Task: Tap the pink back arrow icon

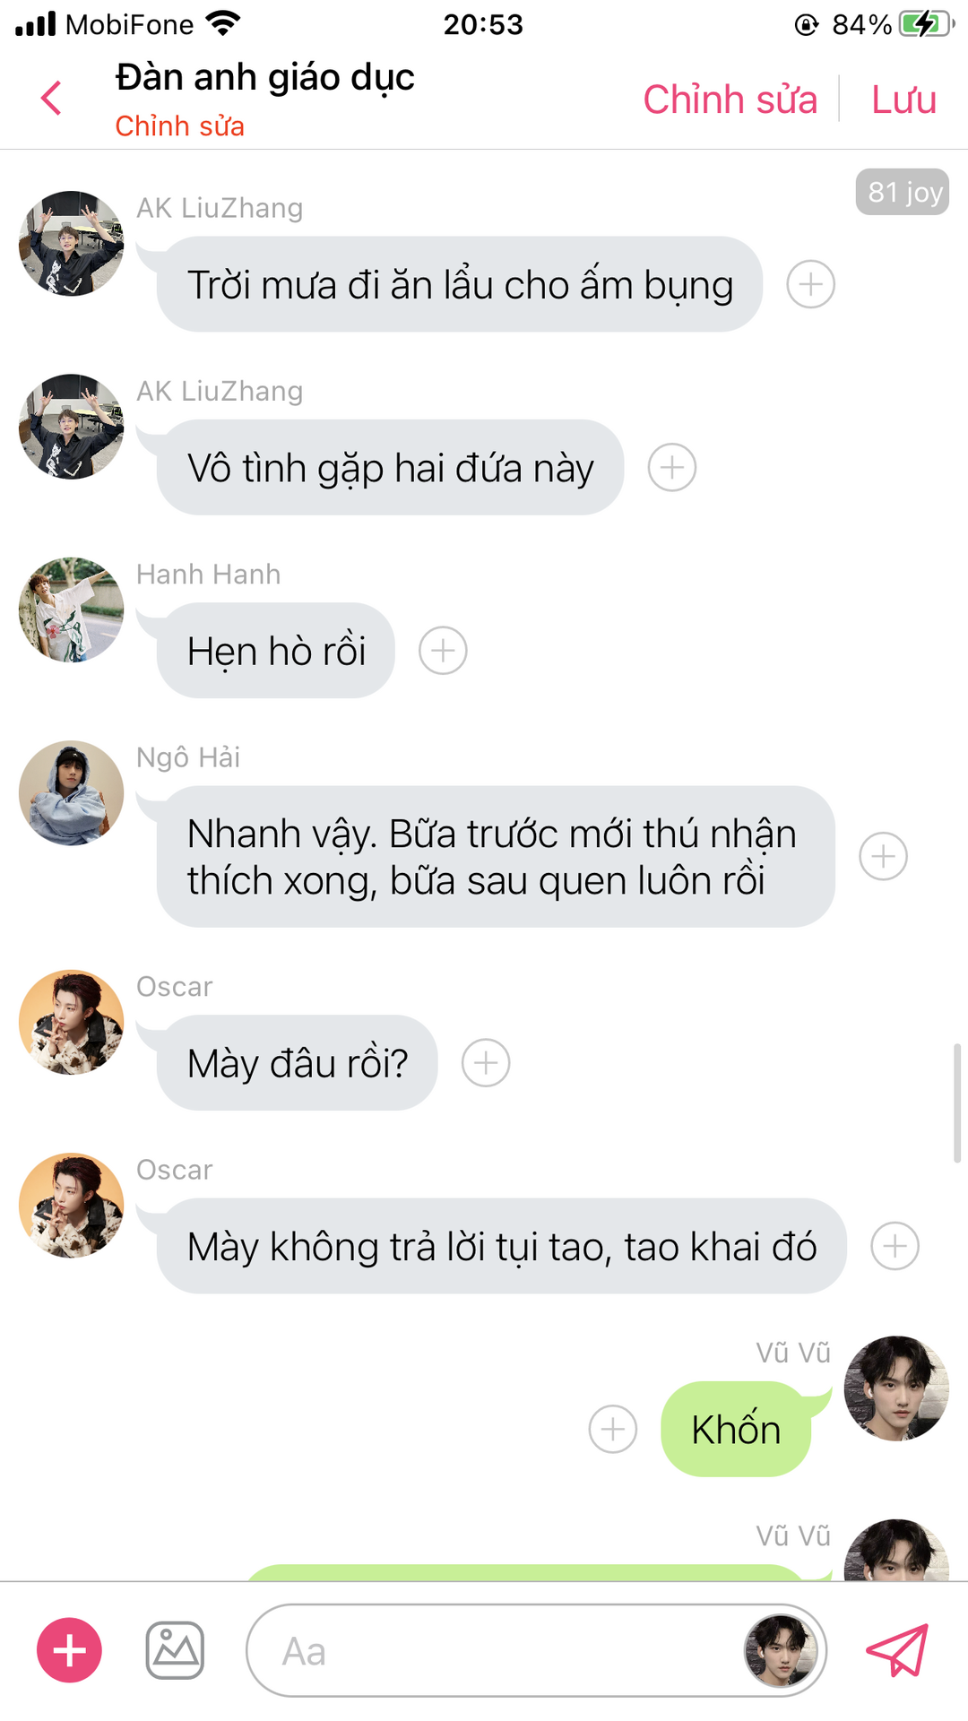Action: coord(51,98)
